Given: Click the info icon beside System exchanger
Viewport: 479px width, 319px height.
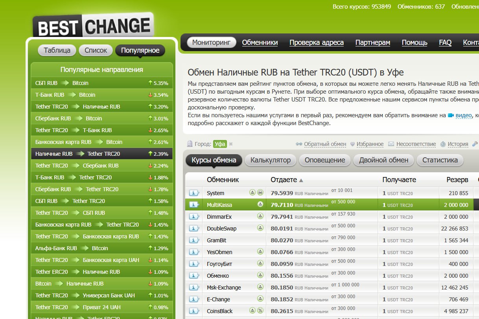Looking at the screenshot, I should [x=194, y=193].
